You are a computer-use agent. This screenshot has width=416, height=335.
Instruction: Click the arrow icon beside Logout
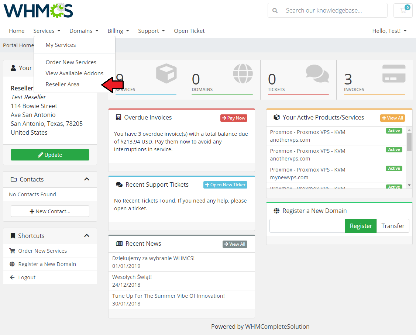click(12, 277)
